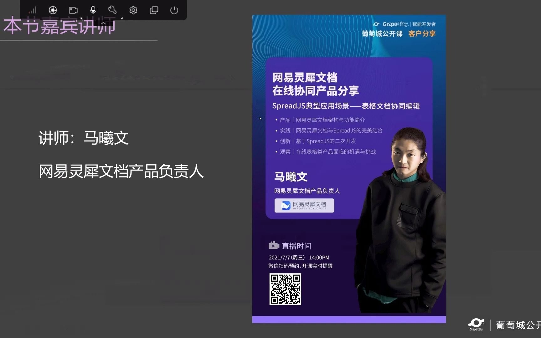The height and width of the screenshot is (338, 541).
Task: Click the poster name '马曦文' in bold
Action: 291,177
